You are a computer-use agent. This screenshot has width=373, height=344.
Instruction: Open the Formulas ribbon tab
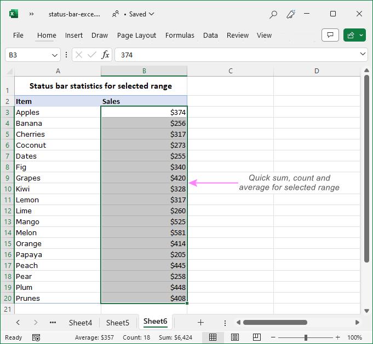(x=180, y=35)
